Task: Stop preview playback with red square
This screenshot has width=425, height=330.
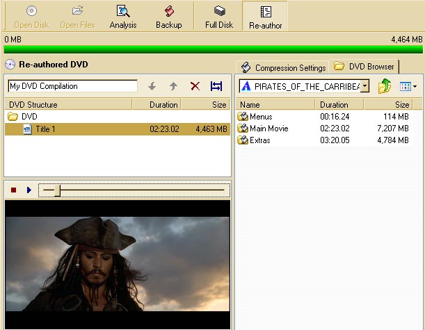Action: [x=13, y=190]
